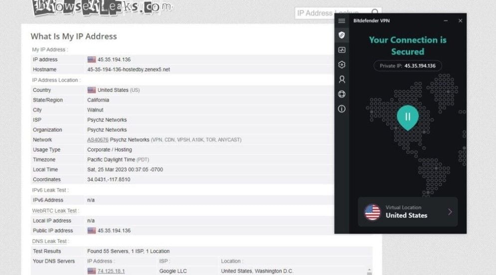Viewport: 496px width, 275px height.
Task: Click Found 55 Servers test results text
Action: click(129, 251)
